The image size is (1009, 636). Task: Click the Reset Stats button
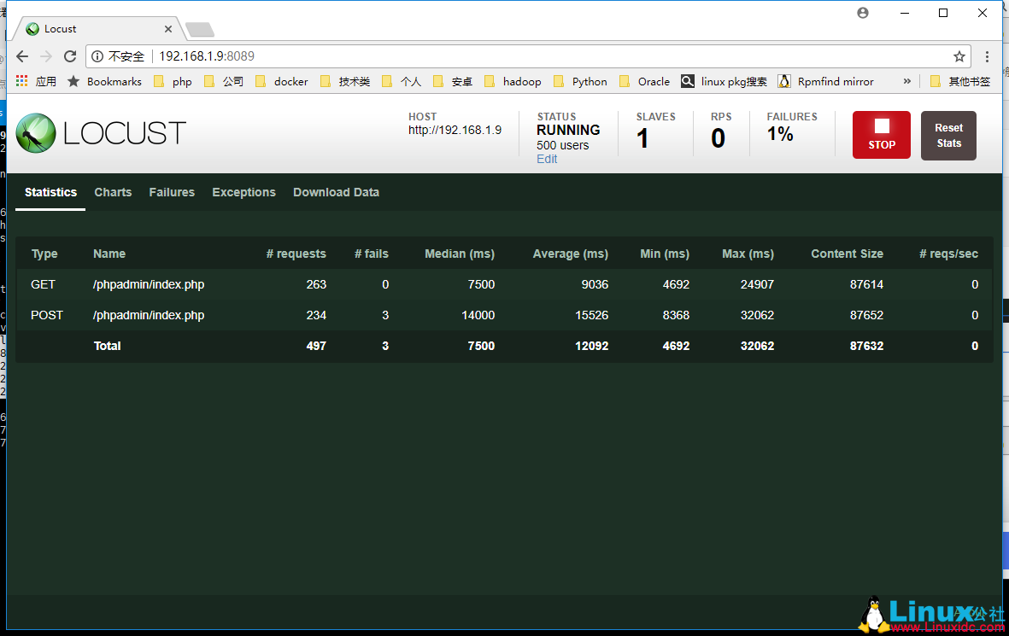[x=948, y=136]
